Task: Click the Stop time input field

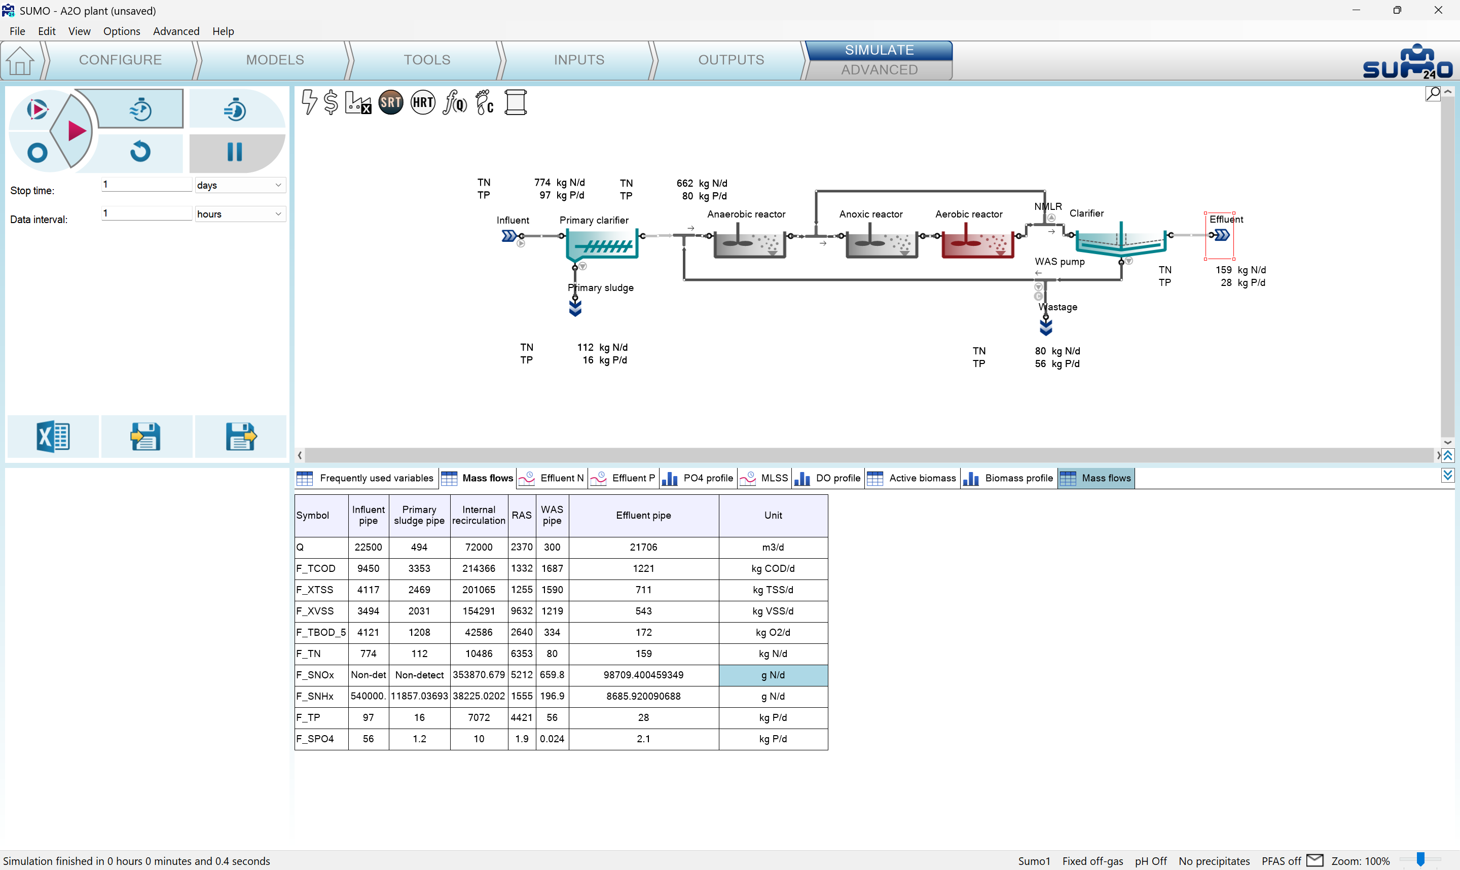Action: (x=146, y=185)
